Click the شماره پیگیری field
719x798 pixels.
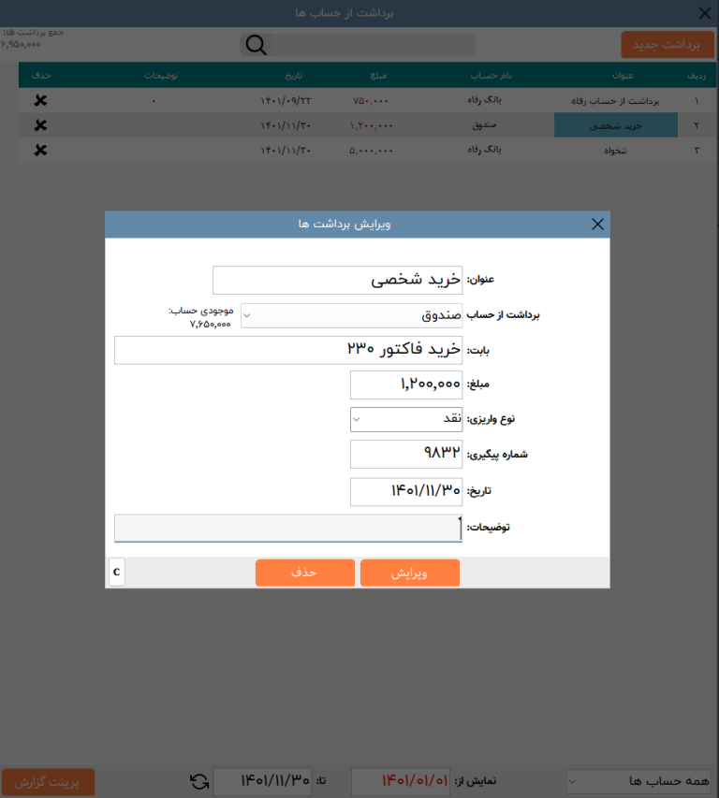pos(406,454)
